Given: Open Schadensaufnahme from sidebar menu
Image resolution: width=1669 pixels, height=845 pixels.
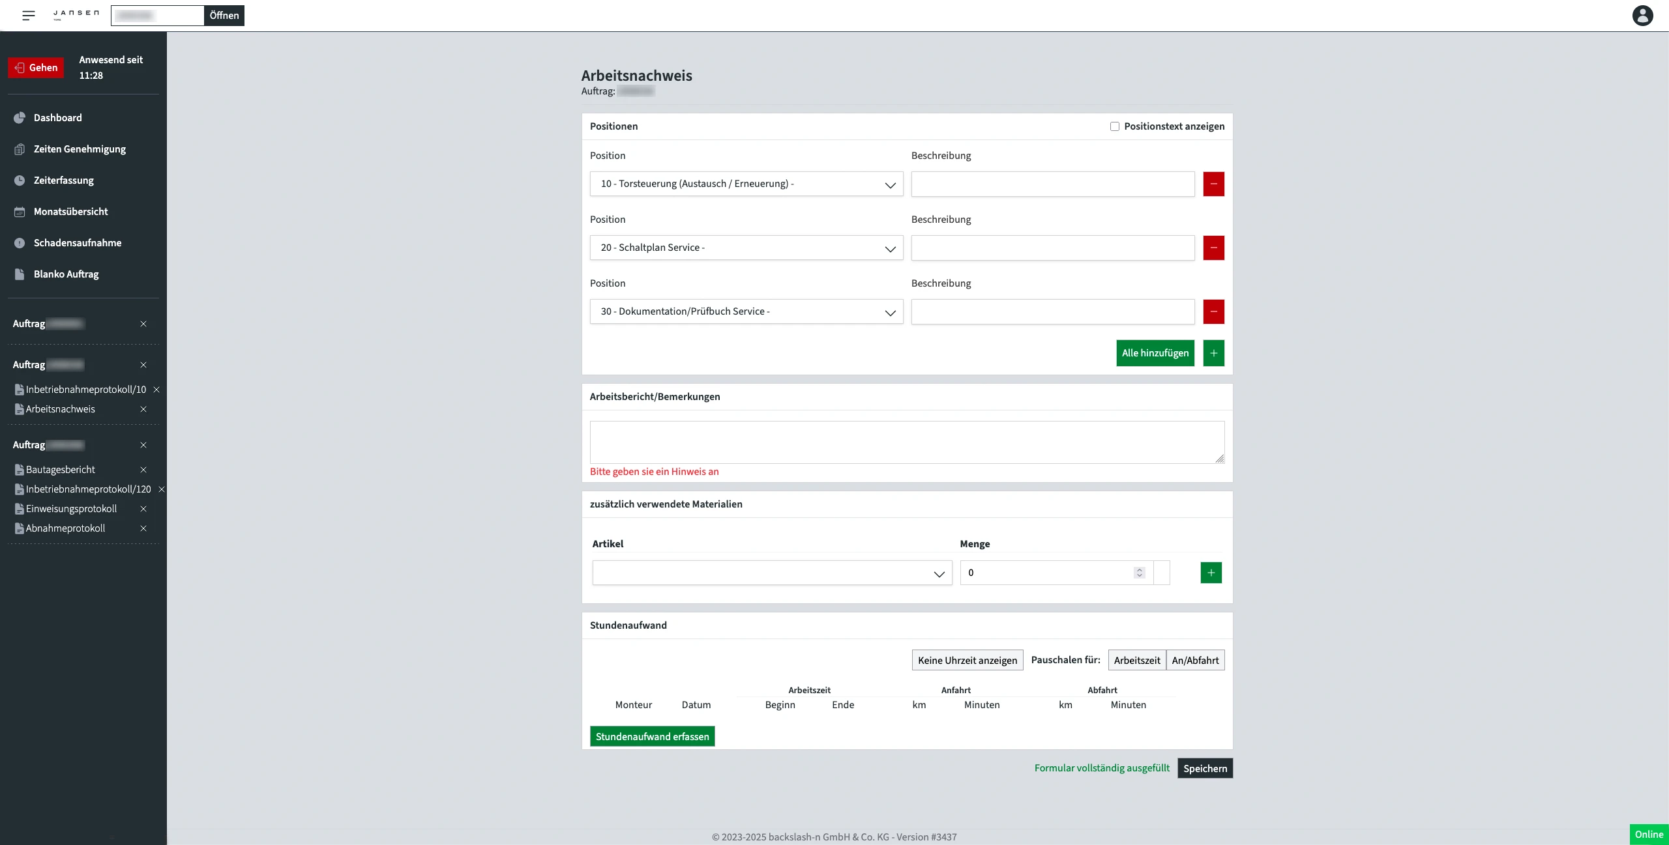Looking at the screenshot, I should [77, 243].
